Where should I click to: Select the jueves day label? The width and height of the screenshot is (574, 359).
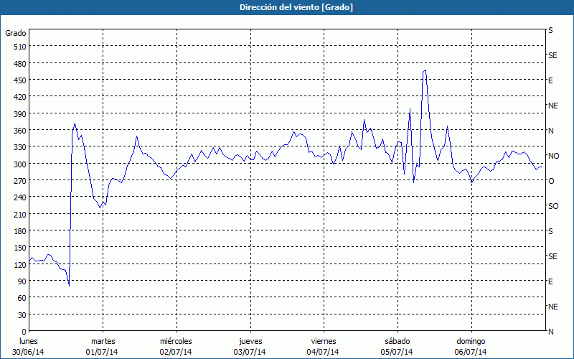tap(250, 341)
